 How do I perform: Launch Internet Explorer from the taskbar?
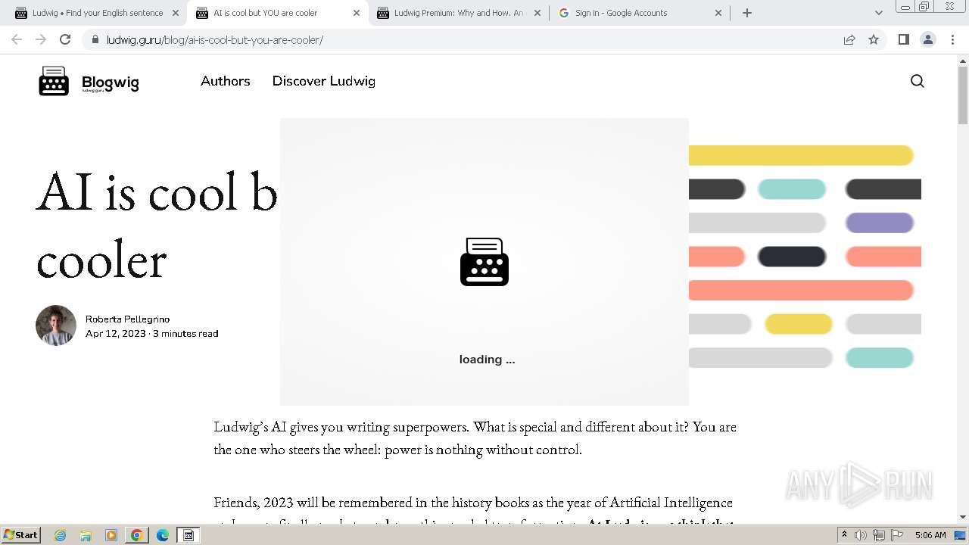60,535
